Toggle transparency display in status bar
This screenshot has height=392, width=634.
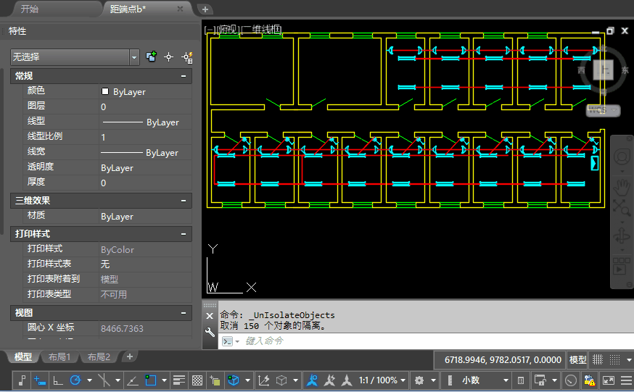(x=197, y=380)
